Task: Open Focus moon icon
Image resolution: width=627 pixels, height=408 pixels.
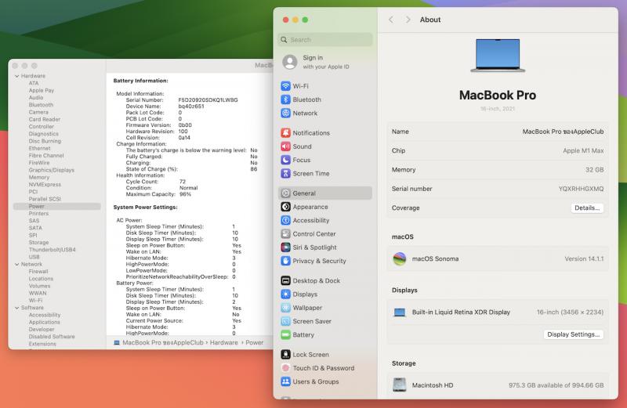Action: 285,160
